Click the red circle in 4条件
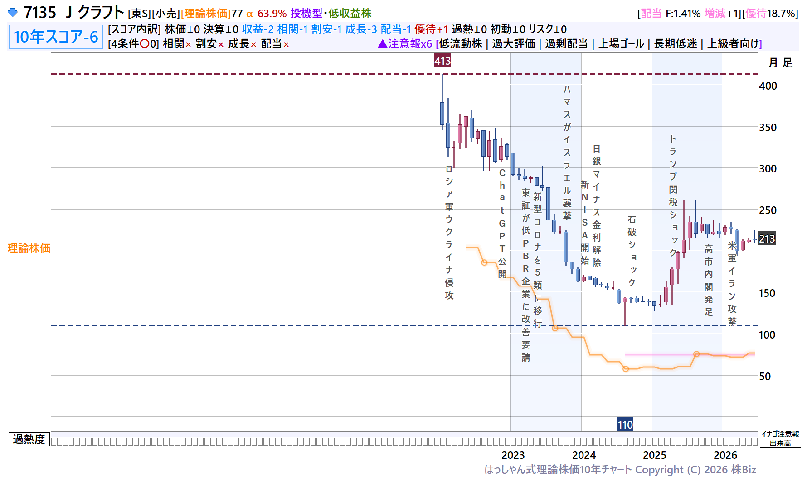The height and width of the screenshot is (477, 807). tap(145, 44)
